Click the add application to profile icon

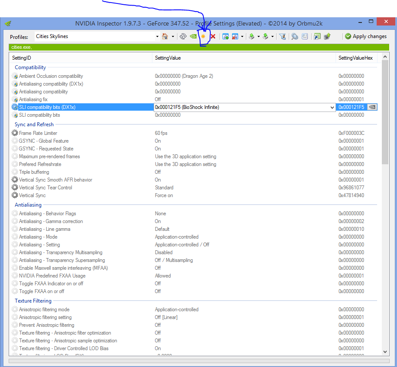click(x=226, y=37)
